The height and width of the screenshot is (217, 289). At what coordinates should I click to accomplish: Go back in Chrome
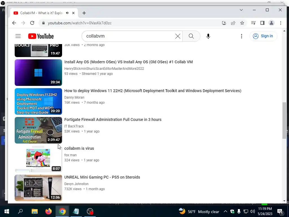[x=14, y=23]
